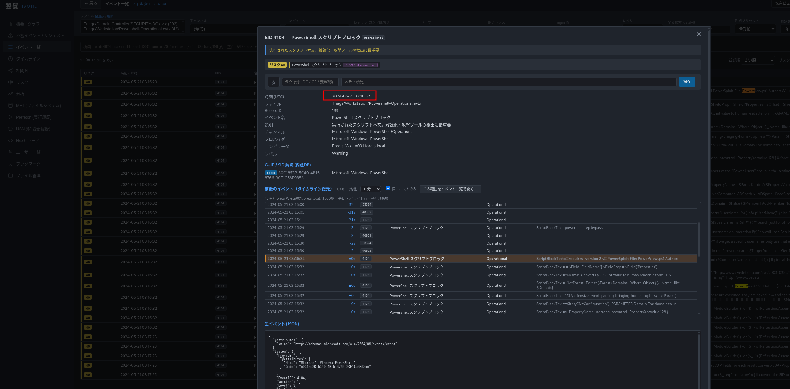Viewport: 790px width, 389px height.
Task: Open the user list sidebar item
Action: click(37, 152)
